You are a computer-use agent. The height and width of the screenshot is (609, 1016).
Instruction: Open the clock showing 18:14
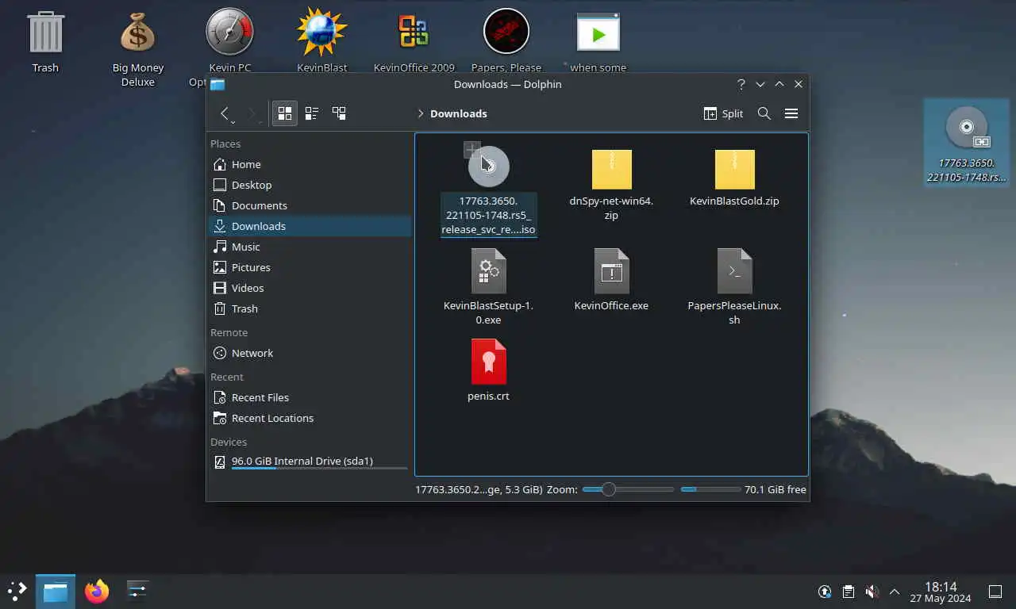(941, 592)
